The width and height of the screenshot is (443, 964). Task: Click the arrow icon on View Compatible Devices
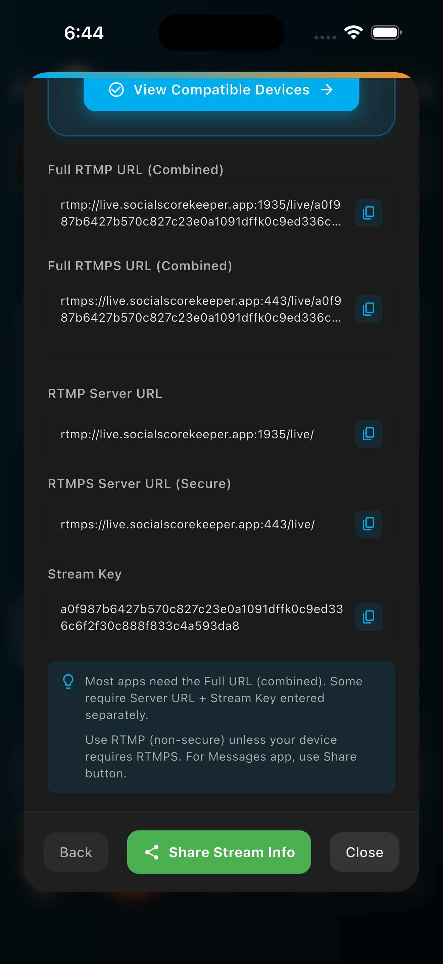point(326,90)
